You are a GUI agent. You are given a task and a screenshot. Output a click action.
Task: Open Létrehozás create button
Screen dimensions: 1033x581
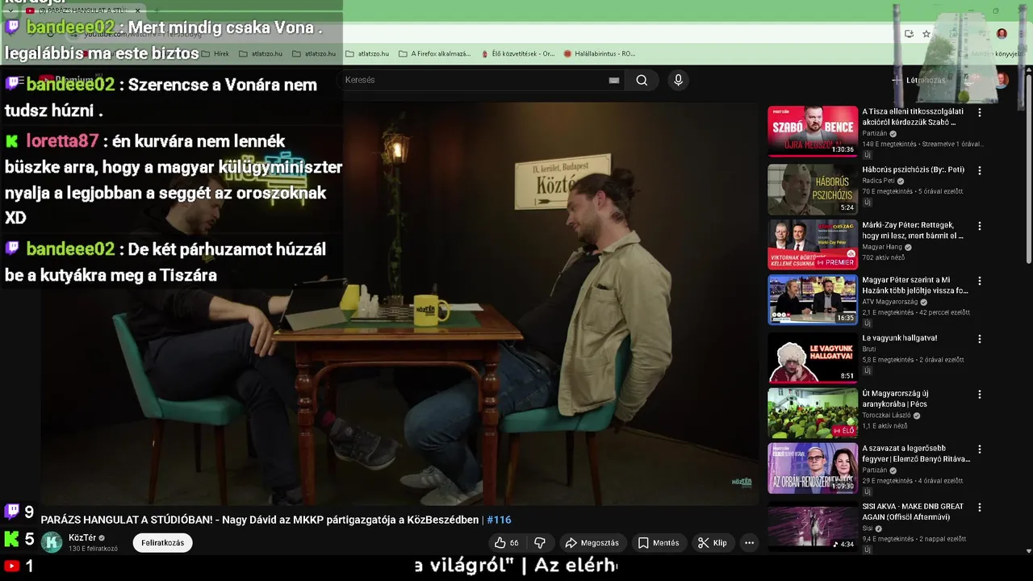click(918, 80)
